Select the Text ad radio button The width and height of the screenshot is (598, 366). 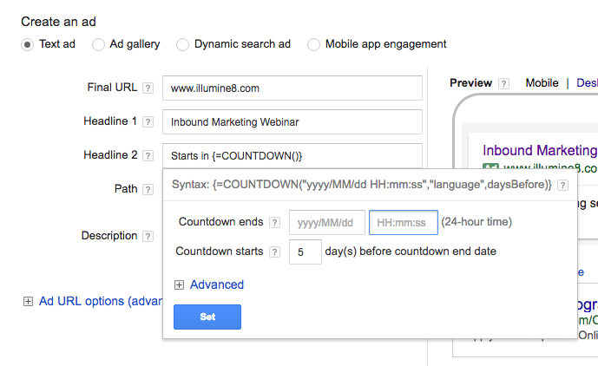point(27,44)
